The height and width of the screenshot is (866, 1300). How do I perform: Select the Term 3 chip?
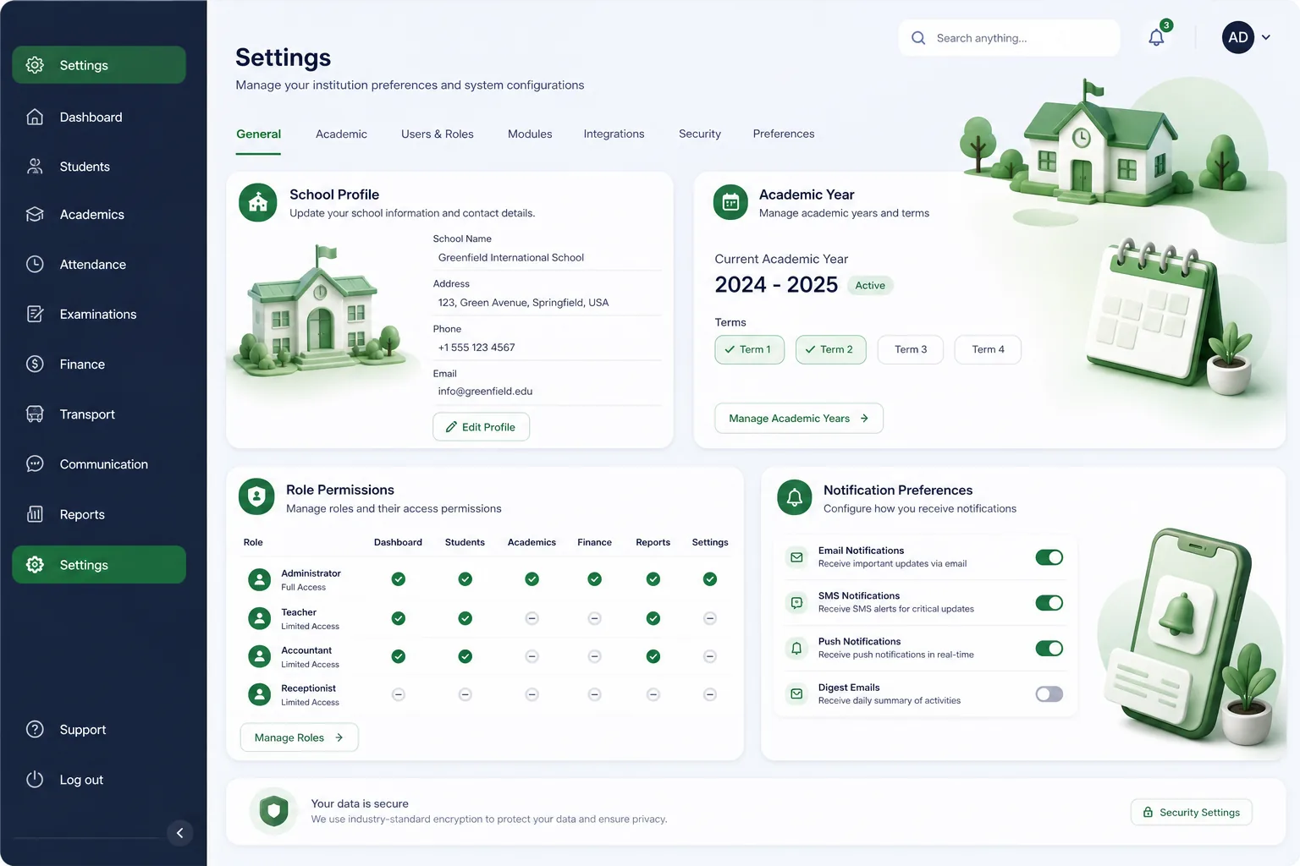coord(911,349)
